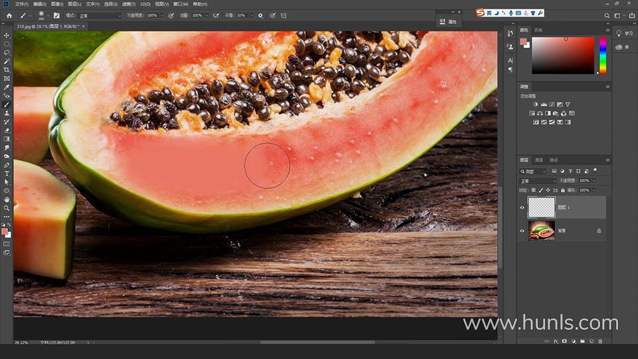Expand the layer opacity arrow
This screenshot has width=638, height=359.
594,181
